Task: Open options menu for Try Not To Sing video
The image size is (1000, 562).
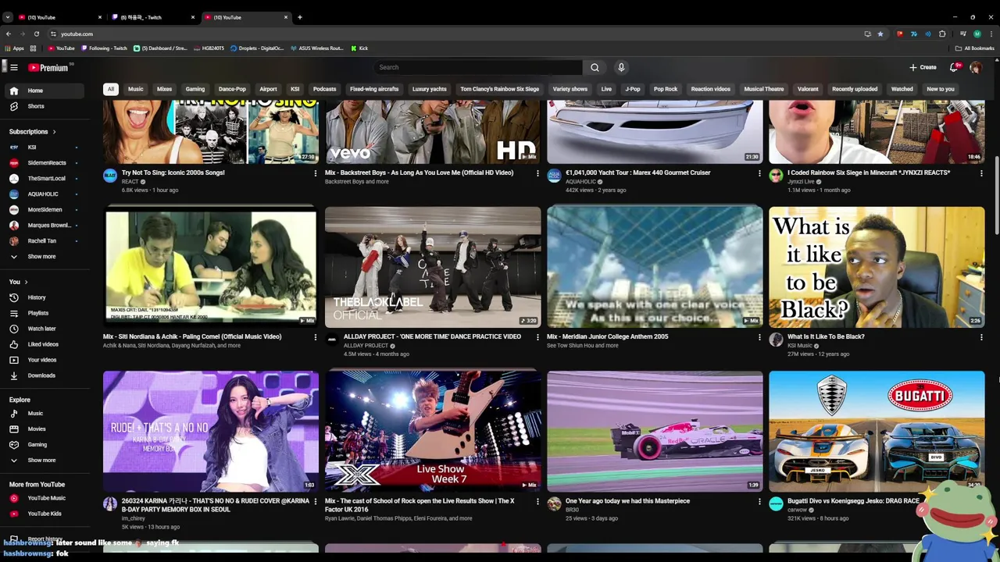Action: point(316,173)
